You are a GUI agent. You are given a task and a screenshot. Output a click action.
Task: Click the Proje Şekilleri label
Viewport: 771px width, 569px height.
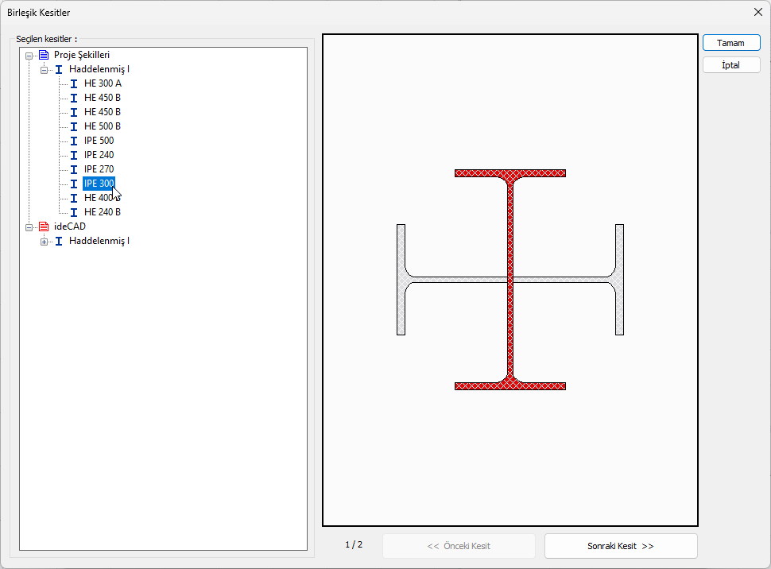(82, 55)
